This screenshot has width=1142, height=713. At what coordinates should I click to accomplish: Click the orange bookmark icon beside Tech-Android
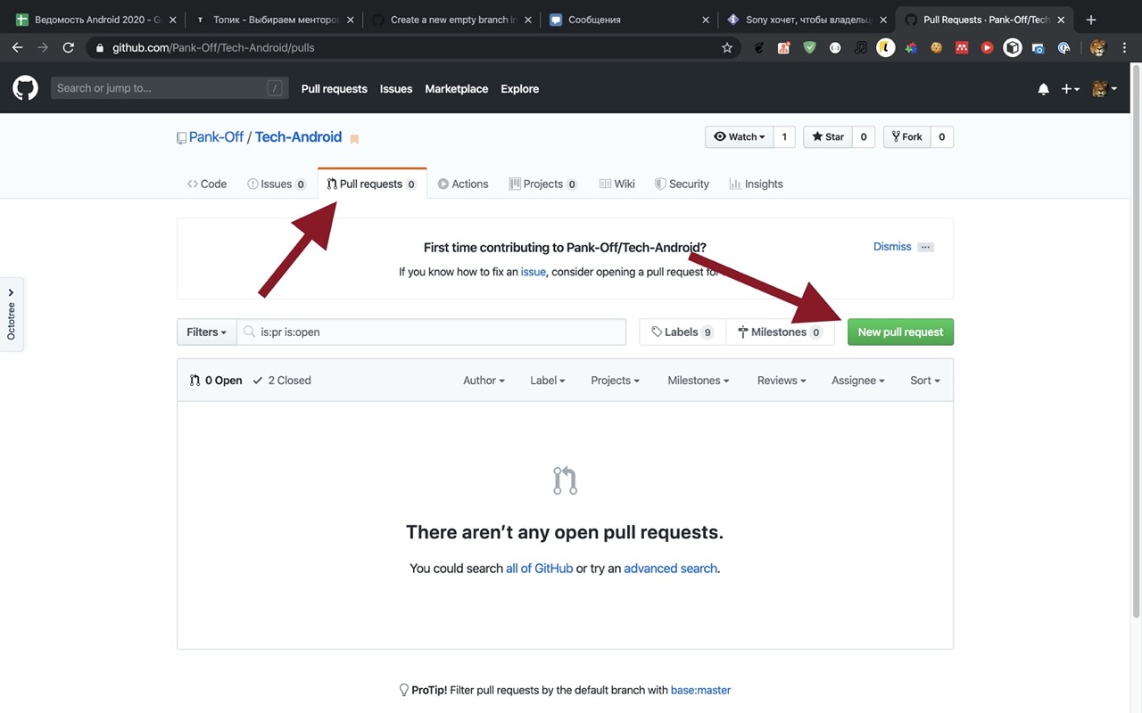click(x=354, y=139)
